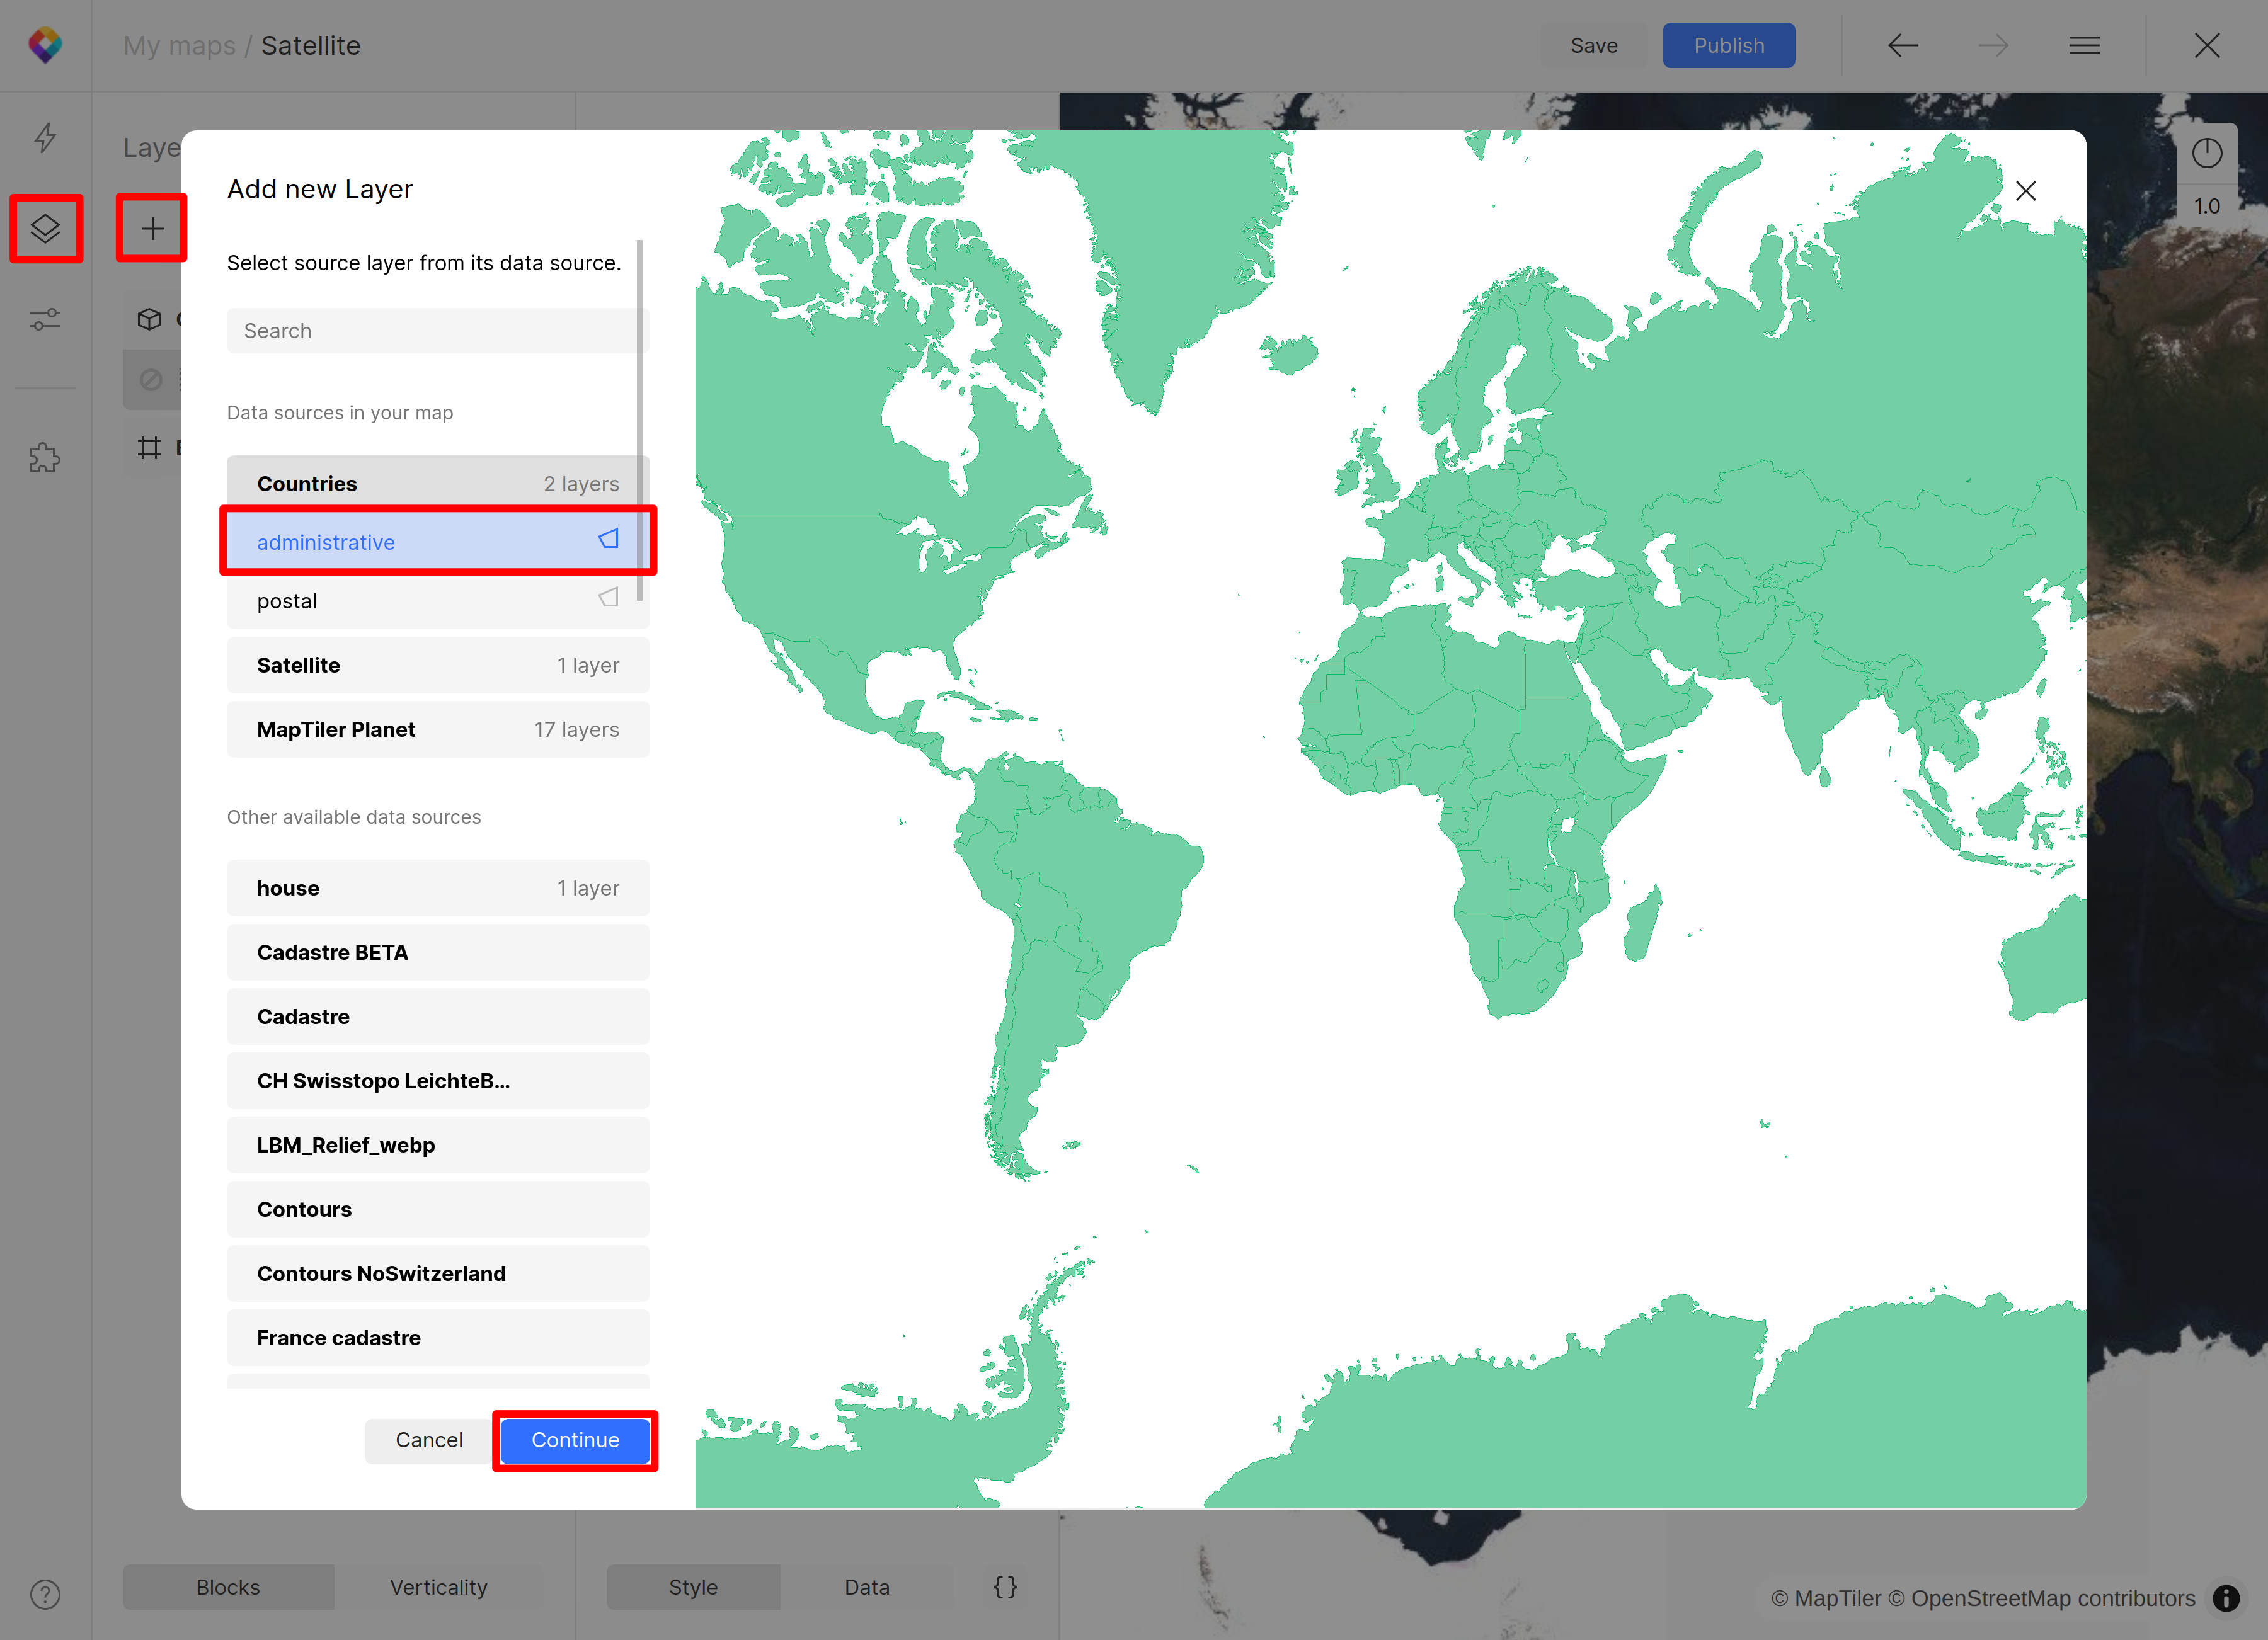Open the sliders settings icon in sidebar
Screen dimensions: 2268x1640
[45, 319]
